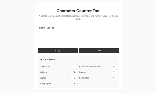
Task: Click the Words label
Action: tap(43, 78)
